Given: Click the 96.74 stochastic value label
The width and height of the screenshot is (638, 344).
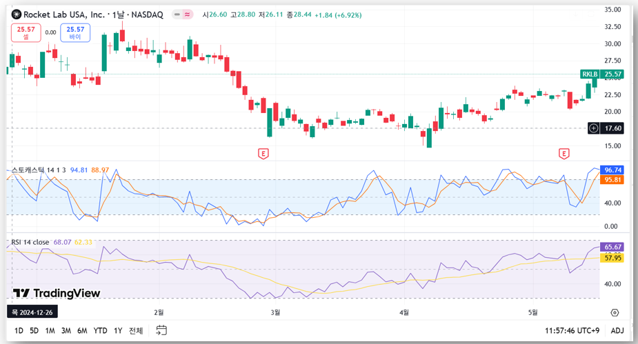Looking at the screenshot, I should point(612,170).
